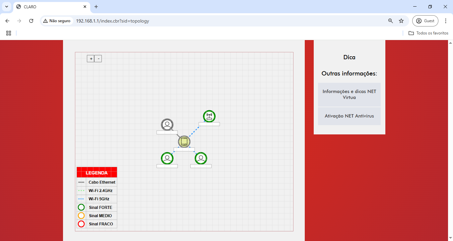Click the central modem node in topology
This screenshot has width=453, height=241.
coord(184,142)
